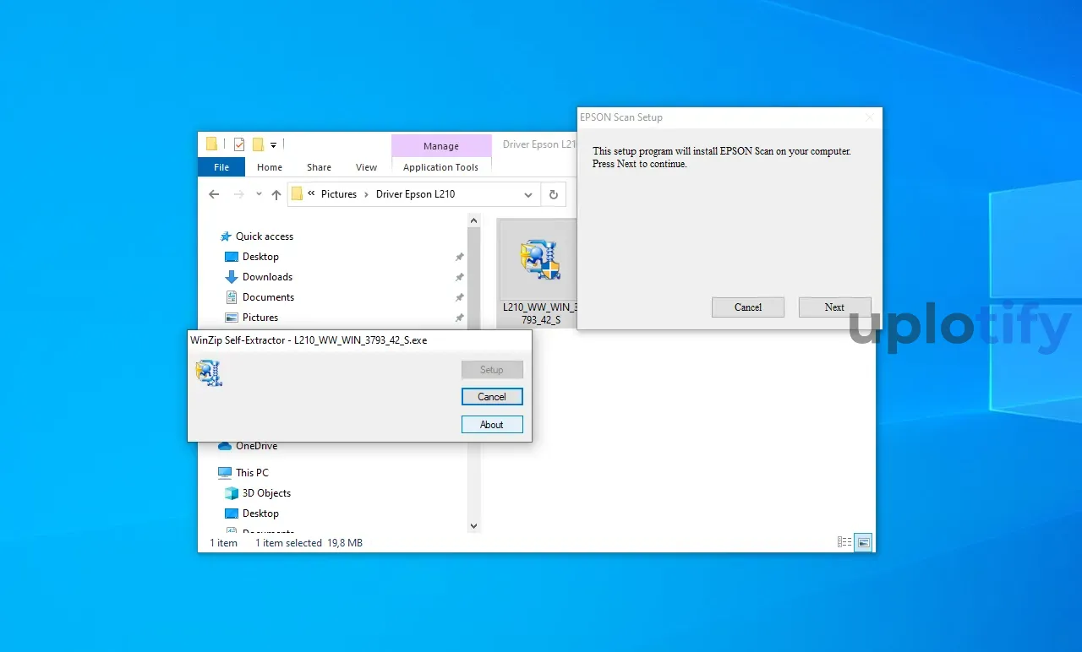
Task: Click the Quick access star icon
Action: point(226,236)
